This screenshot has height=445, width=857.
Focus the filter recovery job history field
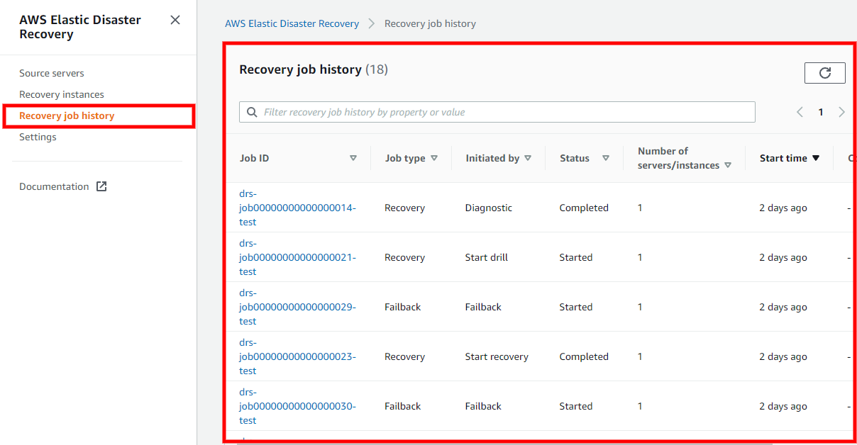click(x=497, y=112)
